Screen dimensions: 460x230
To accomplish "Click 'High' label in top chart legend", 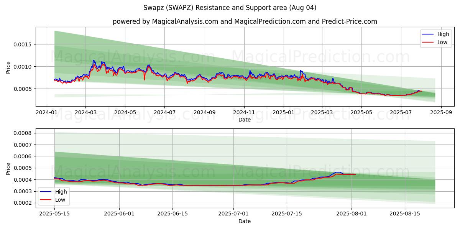I will pyautogui.click(x=443, y=34).
